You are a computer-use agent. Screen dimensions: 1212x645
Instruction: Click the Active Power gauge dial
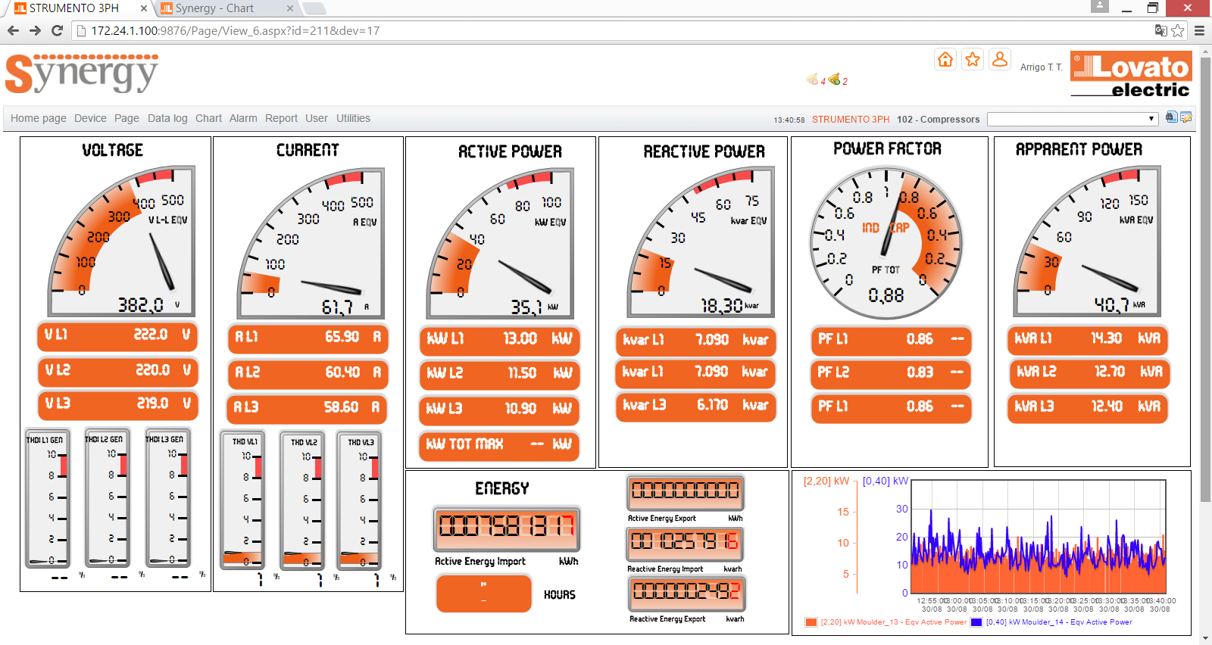[501, 242]
